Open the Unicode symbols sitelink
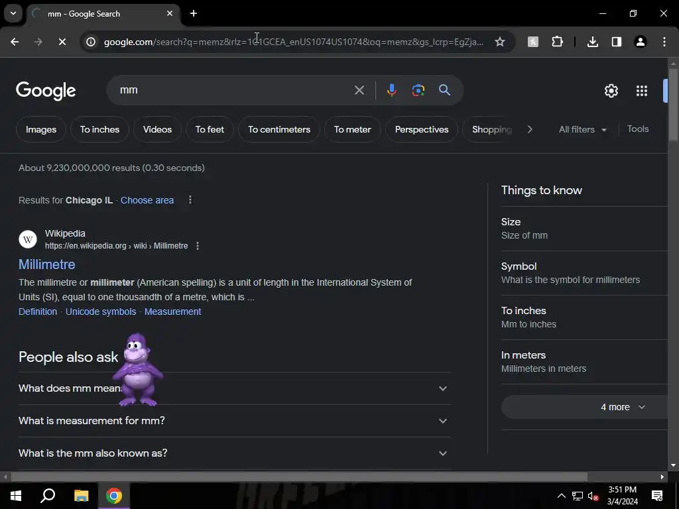This screenshot has height=509, width=679. point(101,311)
